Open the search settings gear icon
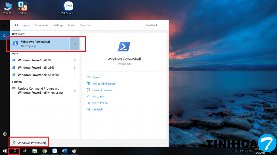The image size is (277, 155). [x=5, y=134]
